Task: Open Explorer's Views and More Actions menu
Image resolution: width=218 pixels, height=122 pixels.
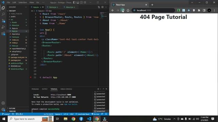Action: (x=26, y=7)
